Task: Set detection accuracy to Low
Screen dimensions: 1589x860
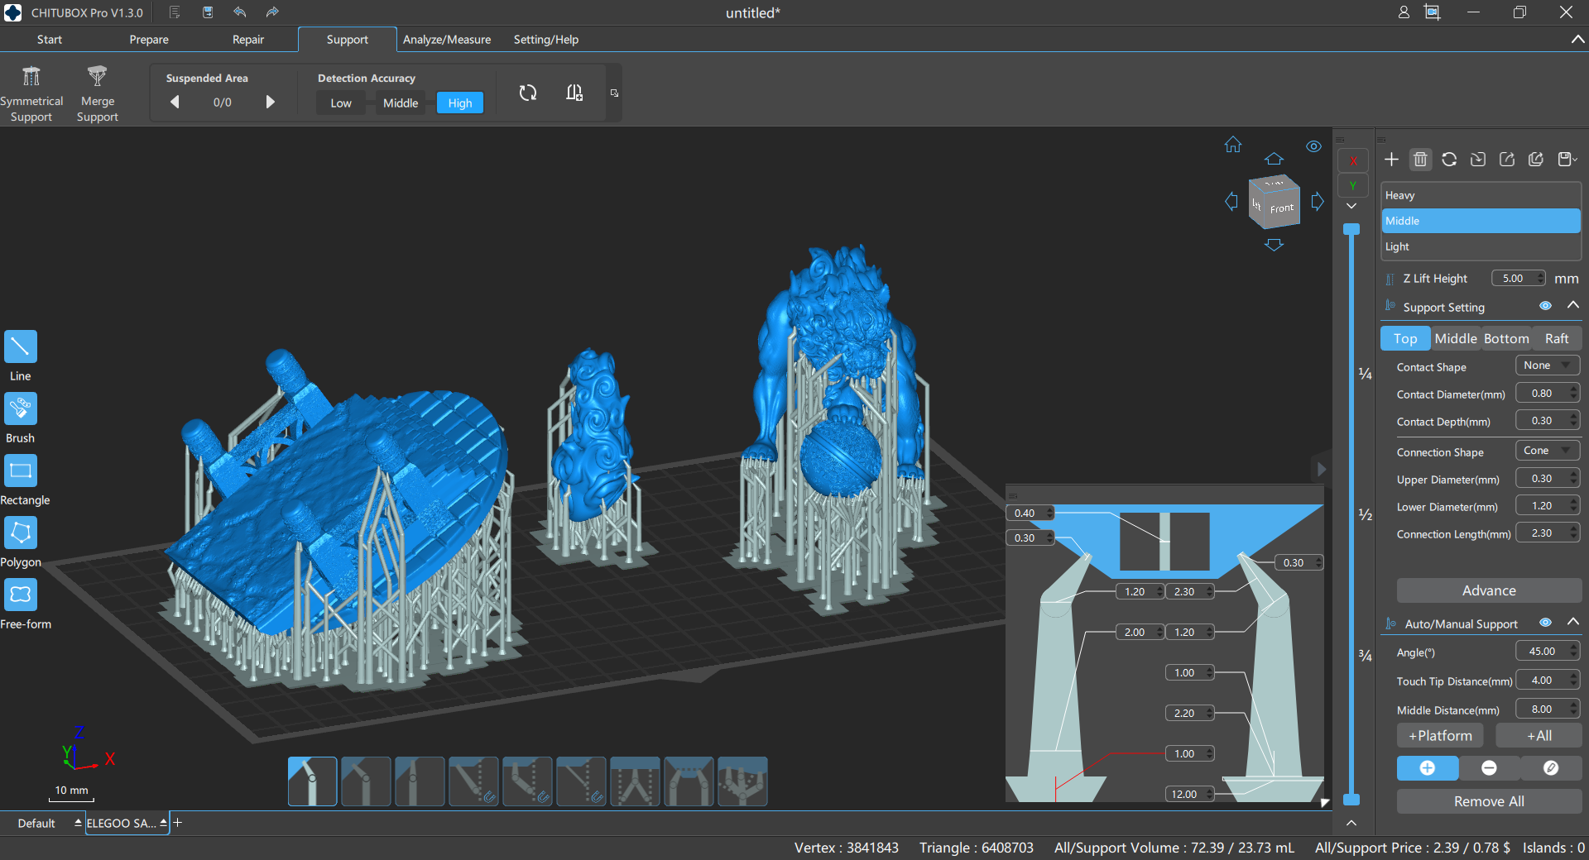Action: click(x=341, y=103)
